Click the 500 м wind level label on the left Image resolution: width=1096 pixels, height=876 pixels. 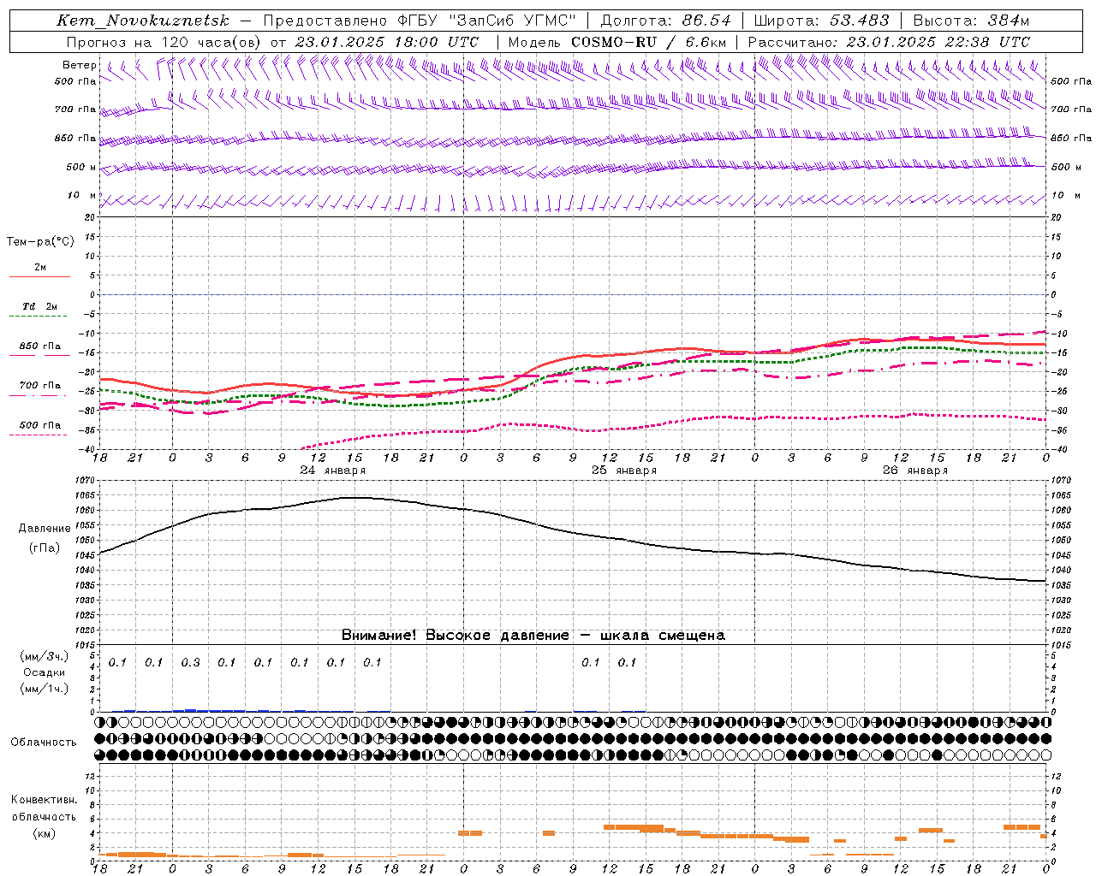point(81,167)
